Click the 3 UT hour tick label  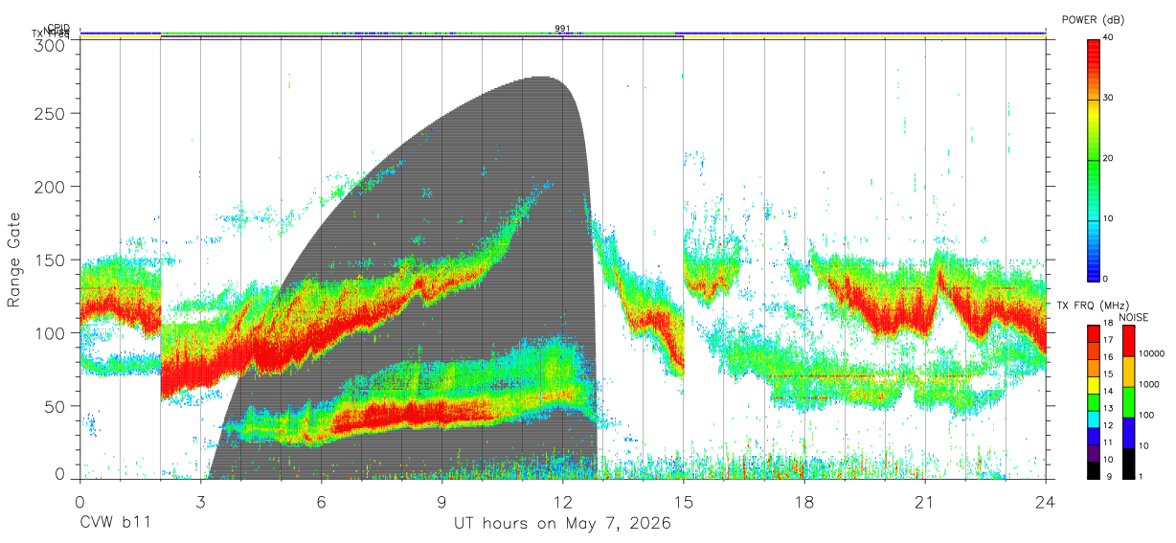(201, 501)
